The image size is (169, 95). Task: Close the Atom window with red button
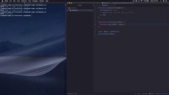click(x=68, y=3)
